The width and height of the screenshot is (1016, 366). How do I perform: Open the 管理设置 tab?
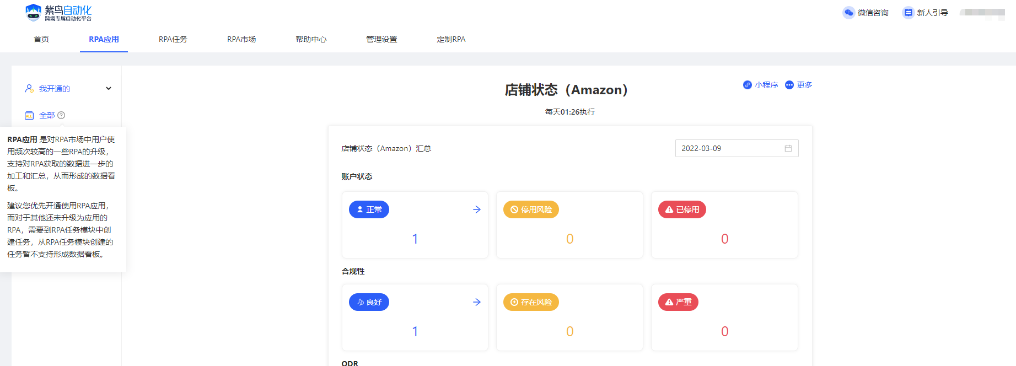click(x=381, y=39)
